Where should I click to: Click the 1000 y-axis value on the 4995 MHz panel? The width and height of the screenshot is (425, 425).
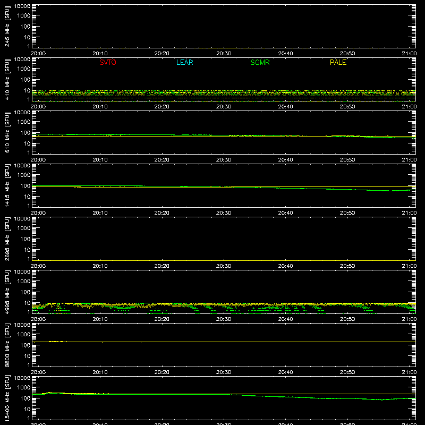(24, 282)
